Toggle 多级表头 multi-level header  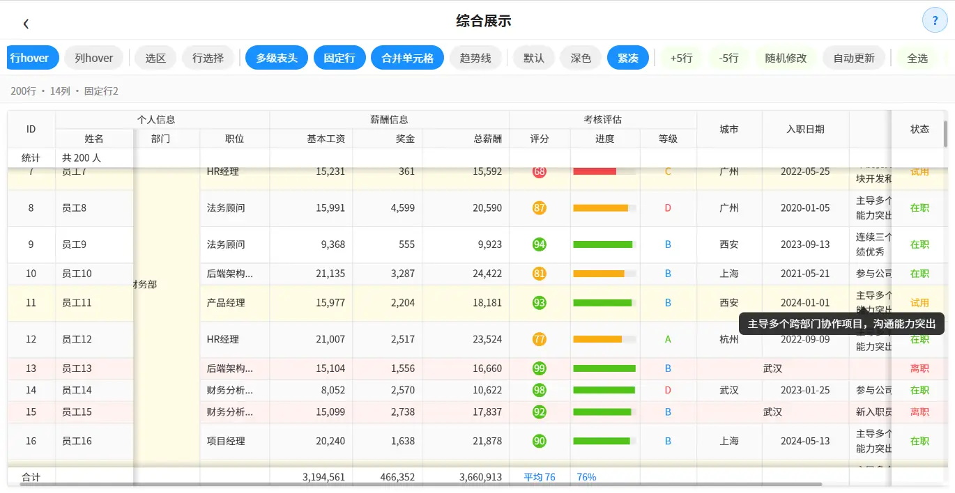(x=276, y=58)
